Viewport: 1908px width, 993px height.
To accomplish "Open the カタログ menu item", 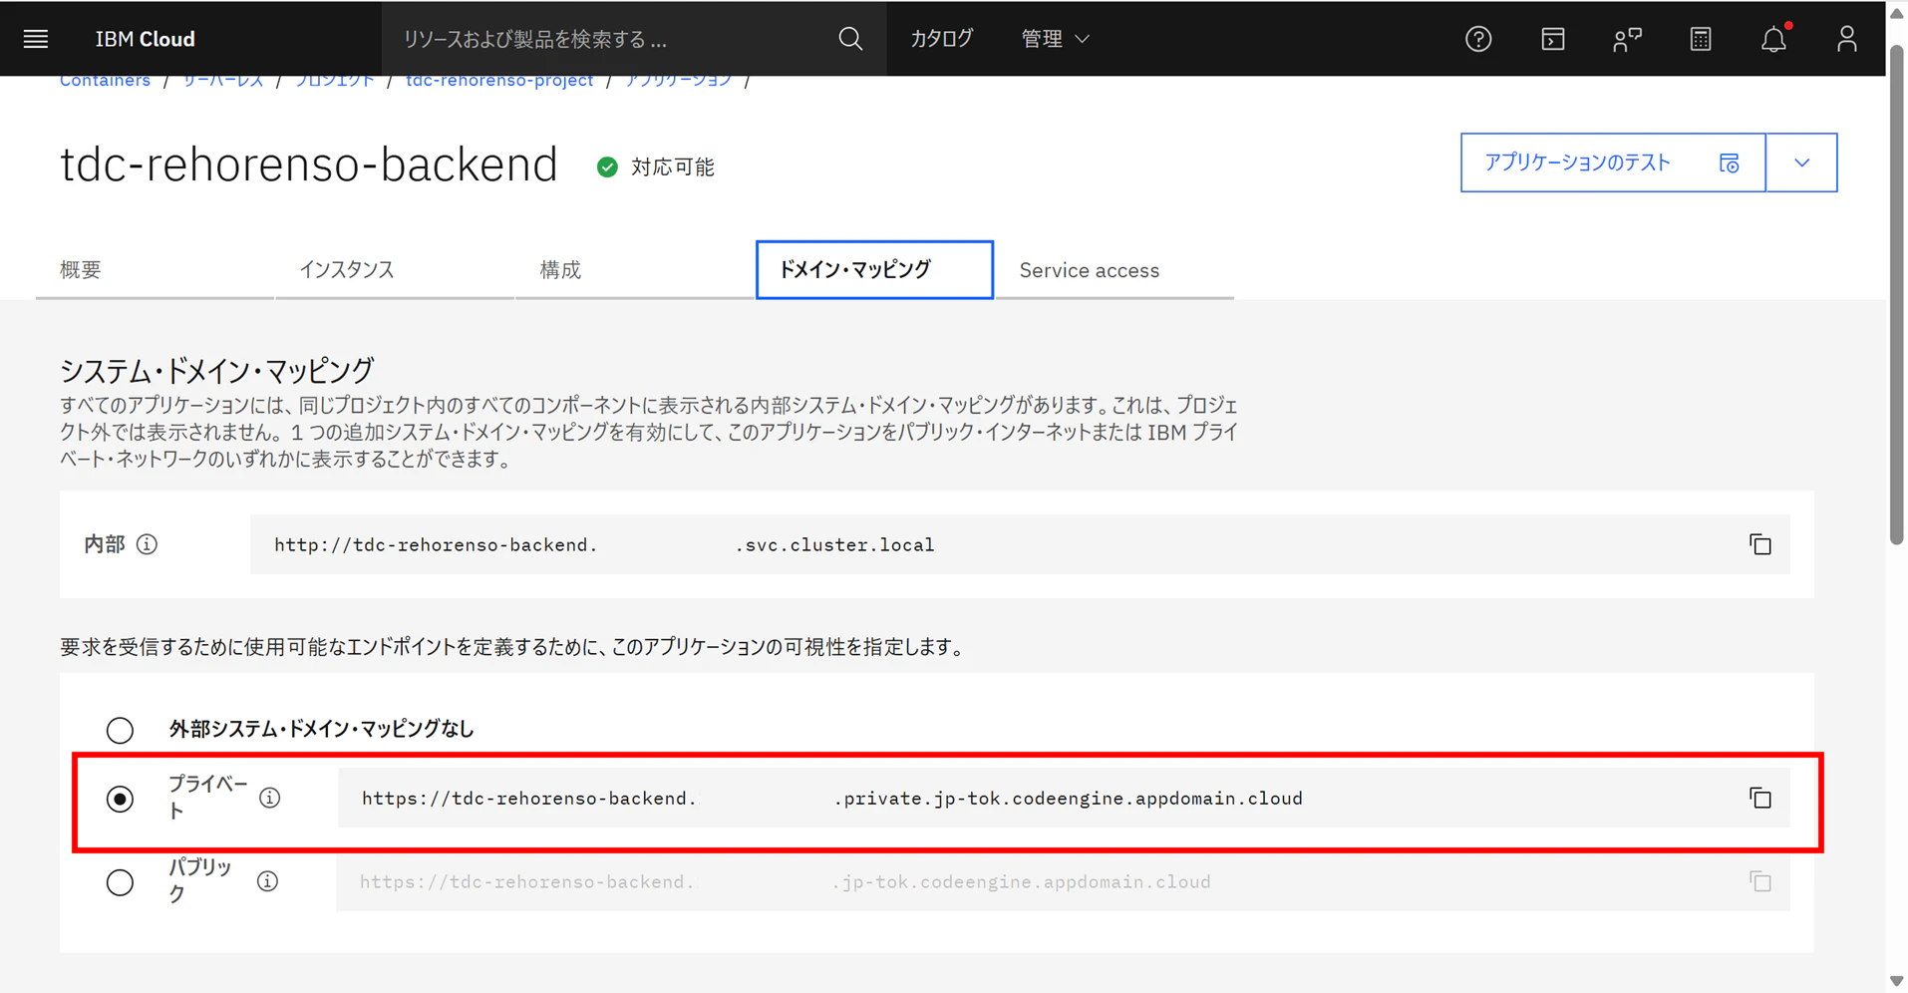I will [941, 39].
